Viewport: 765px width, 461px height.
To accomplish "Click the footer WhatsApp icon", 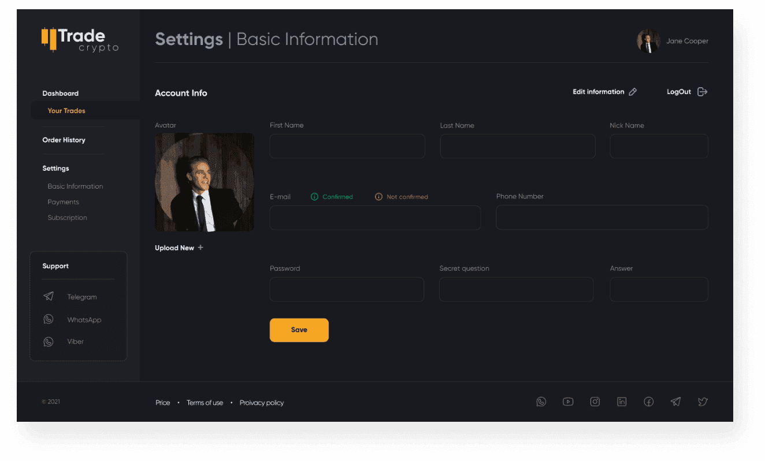I will click(541, 402).
